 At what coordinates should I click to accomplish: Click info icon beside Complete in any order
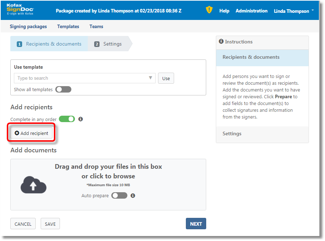81,119
